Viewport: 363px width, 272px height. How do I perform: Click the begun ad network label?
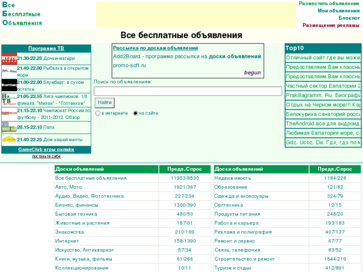pos(252,73)
